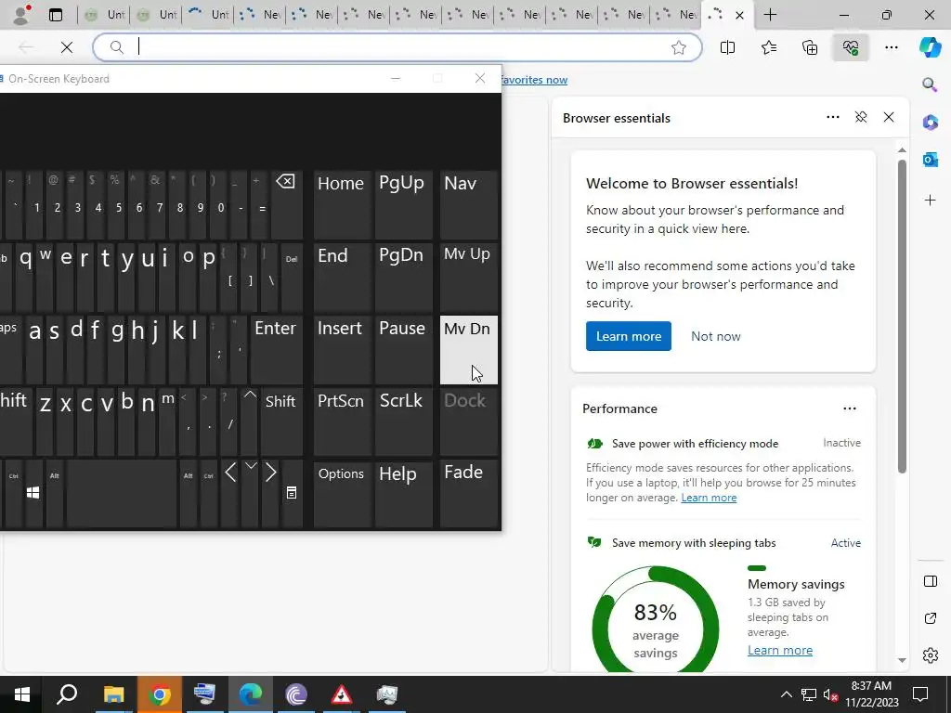Click the Help key on On-Screen Keyboard
The width and height of the screenshot is (951, 713).
403,494
